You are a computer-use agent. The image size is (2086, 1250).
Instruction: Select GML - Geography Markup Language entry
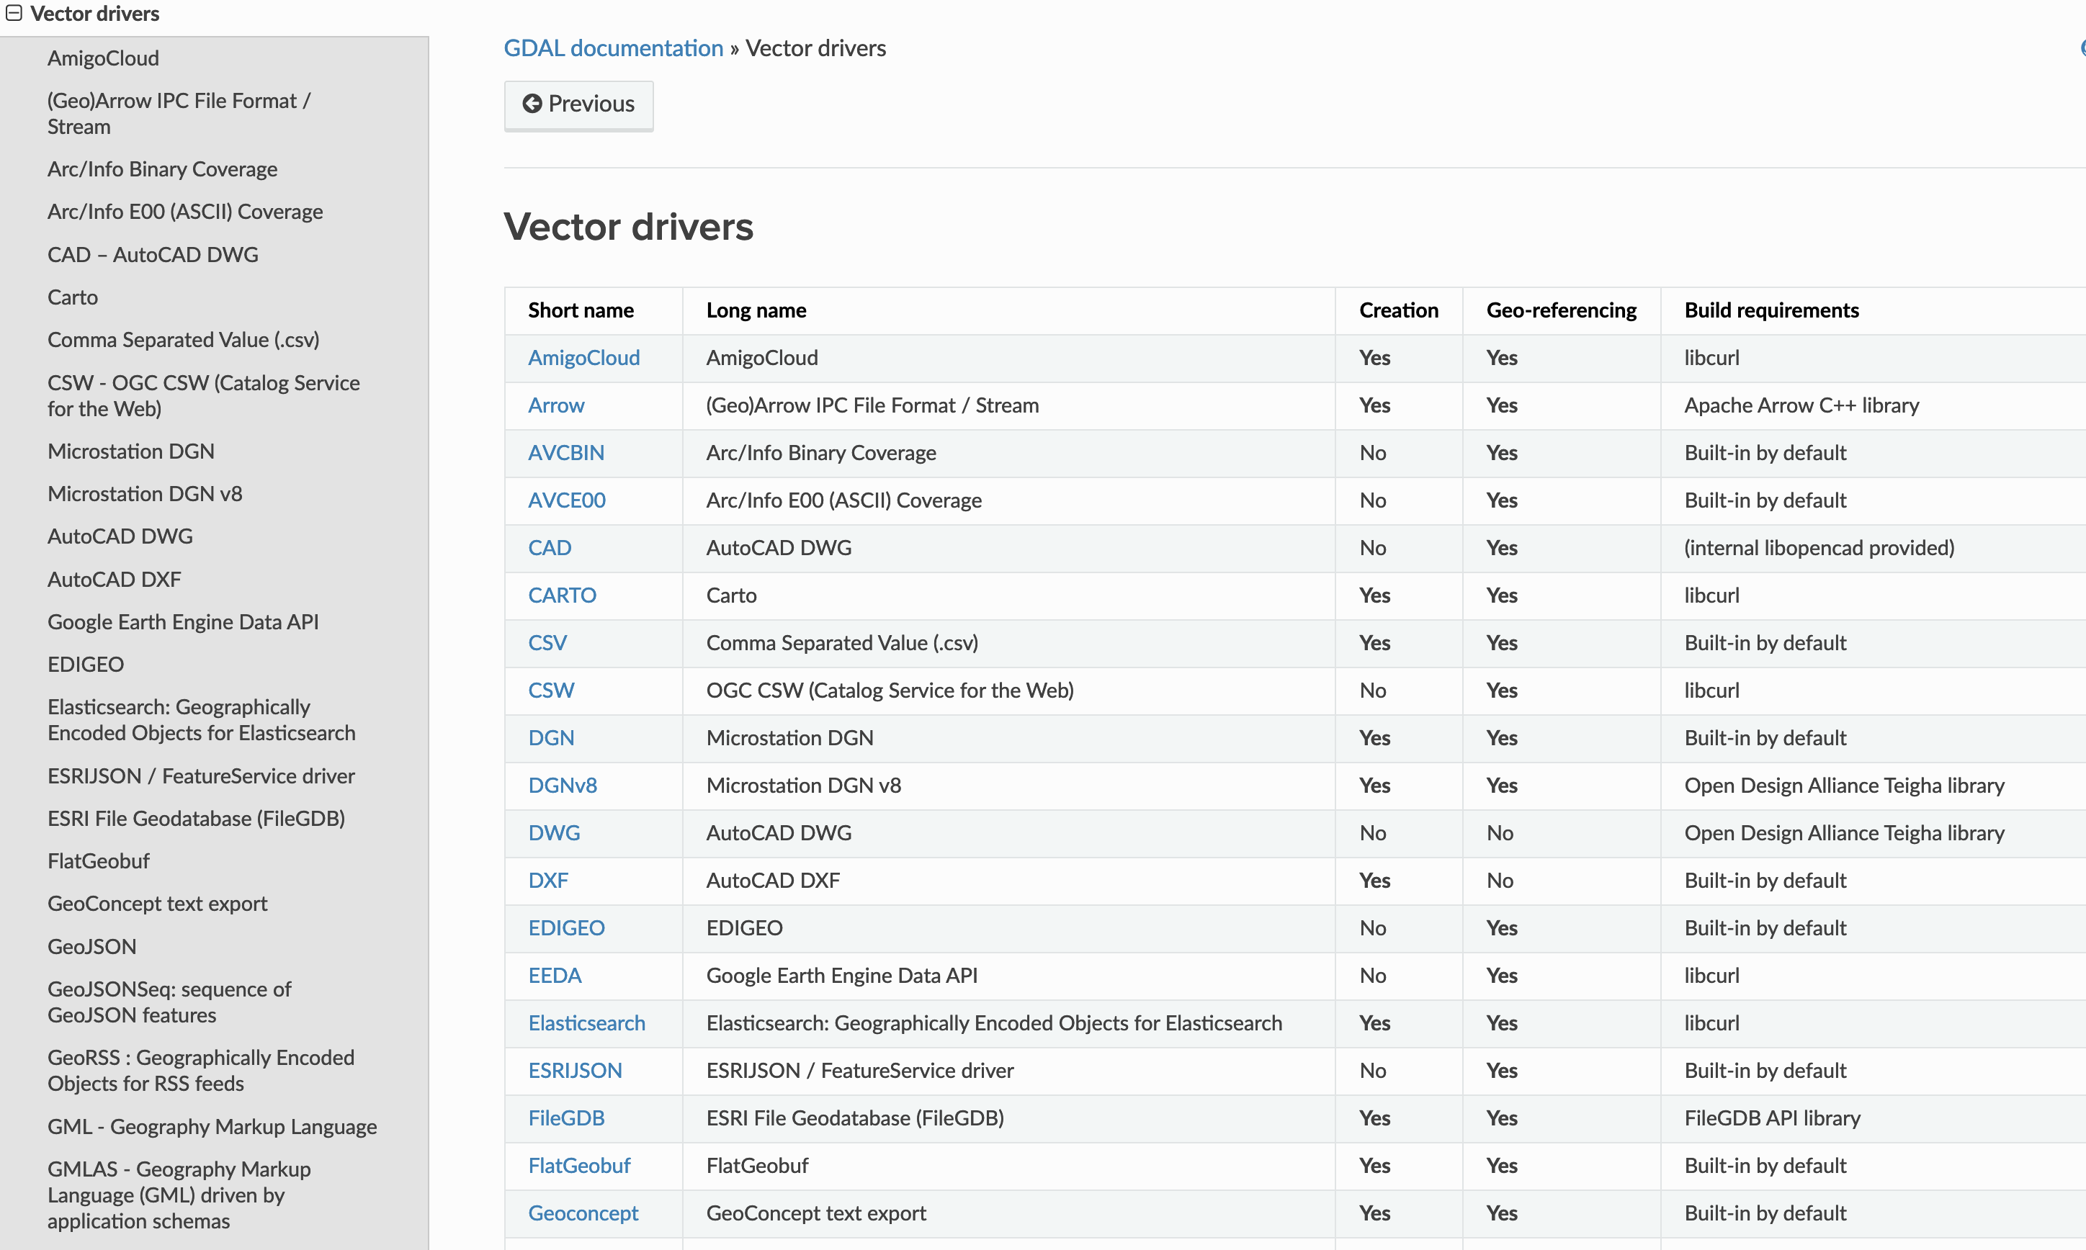click(x=212, y=1126)
